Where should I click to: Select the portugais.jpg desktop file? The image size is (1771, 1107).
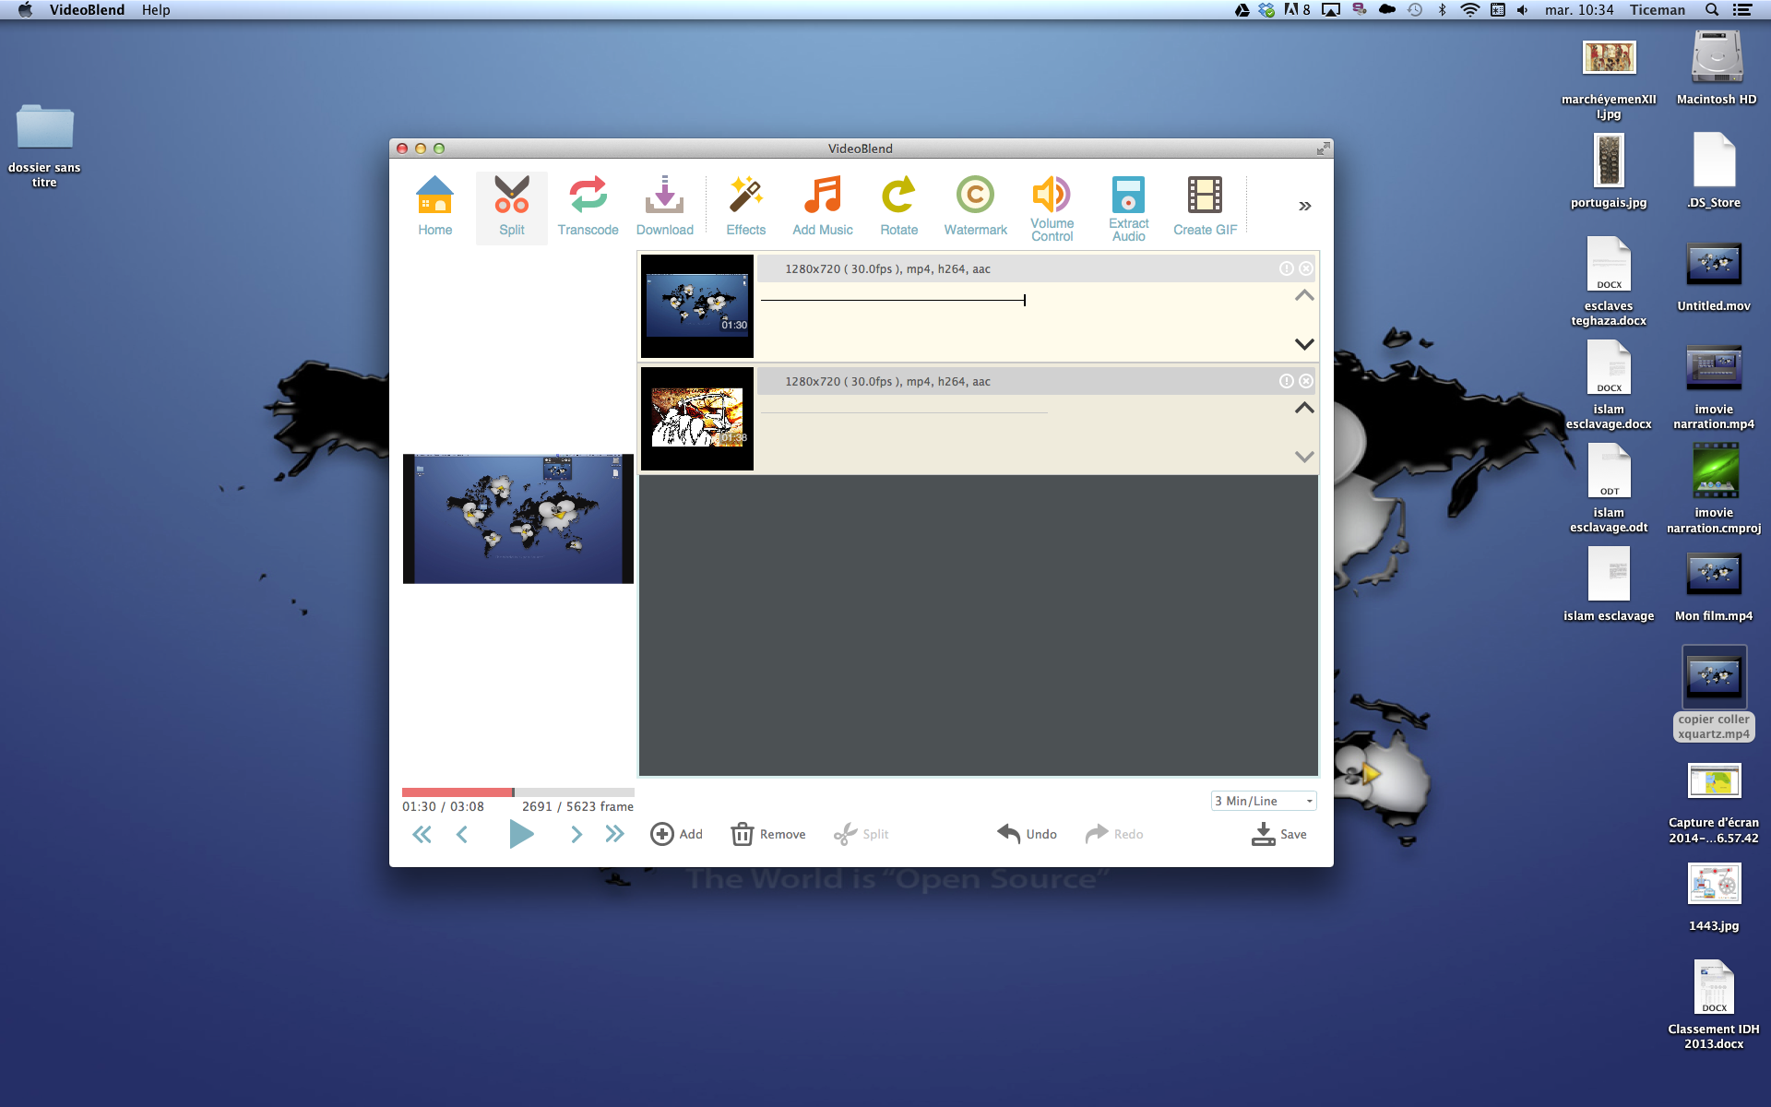pos(1609,172)
